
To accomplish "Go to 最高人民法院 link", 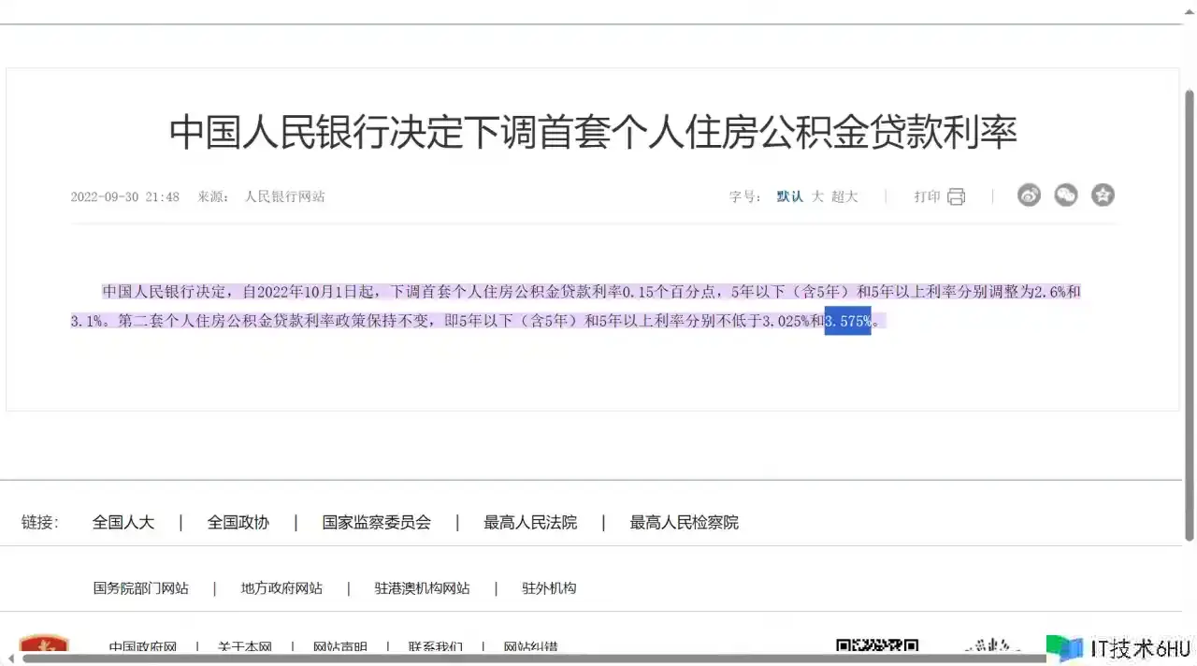I will coord(530,522).
